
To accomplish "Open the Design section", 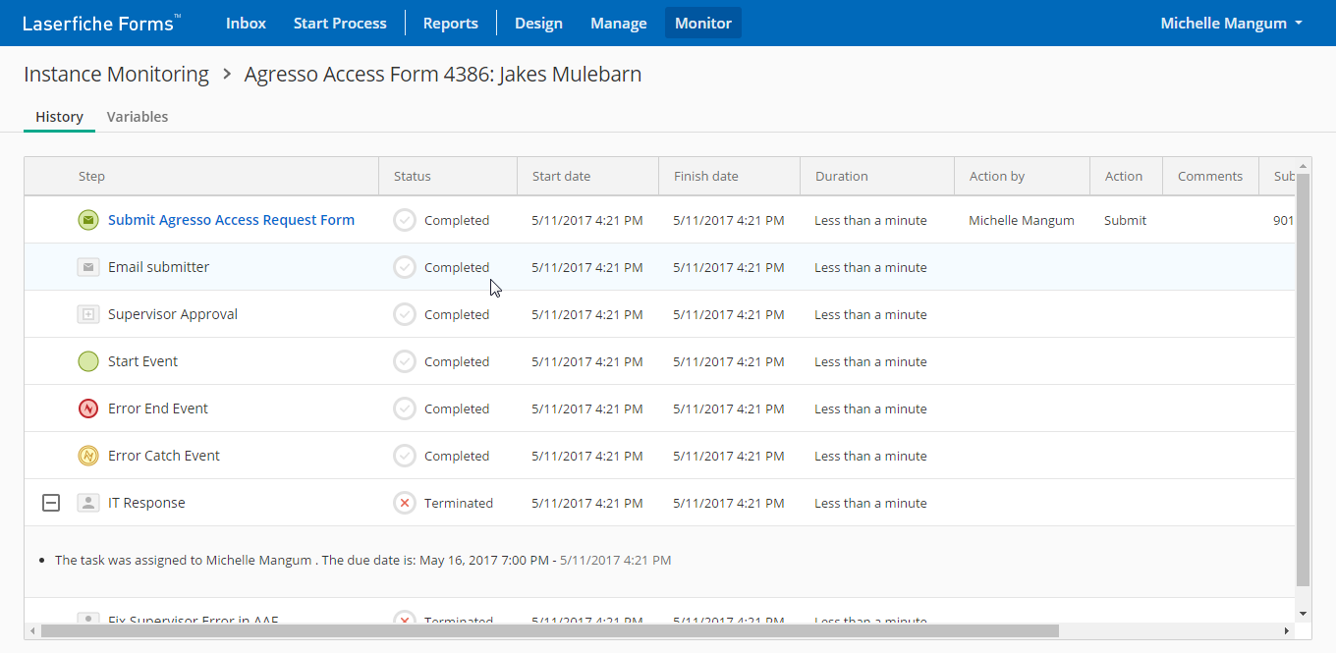I will [538, 23].
